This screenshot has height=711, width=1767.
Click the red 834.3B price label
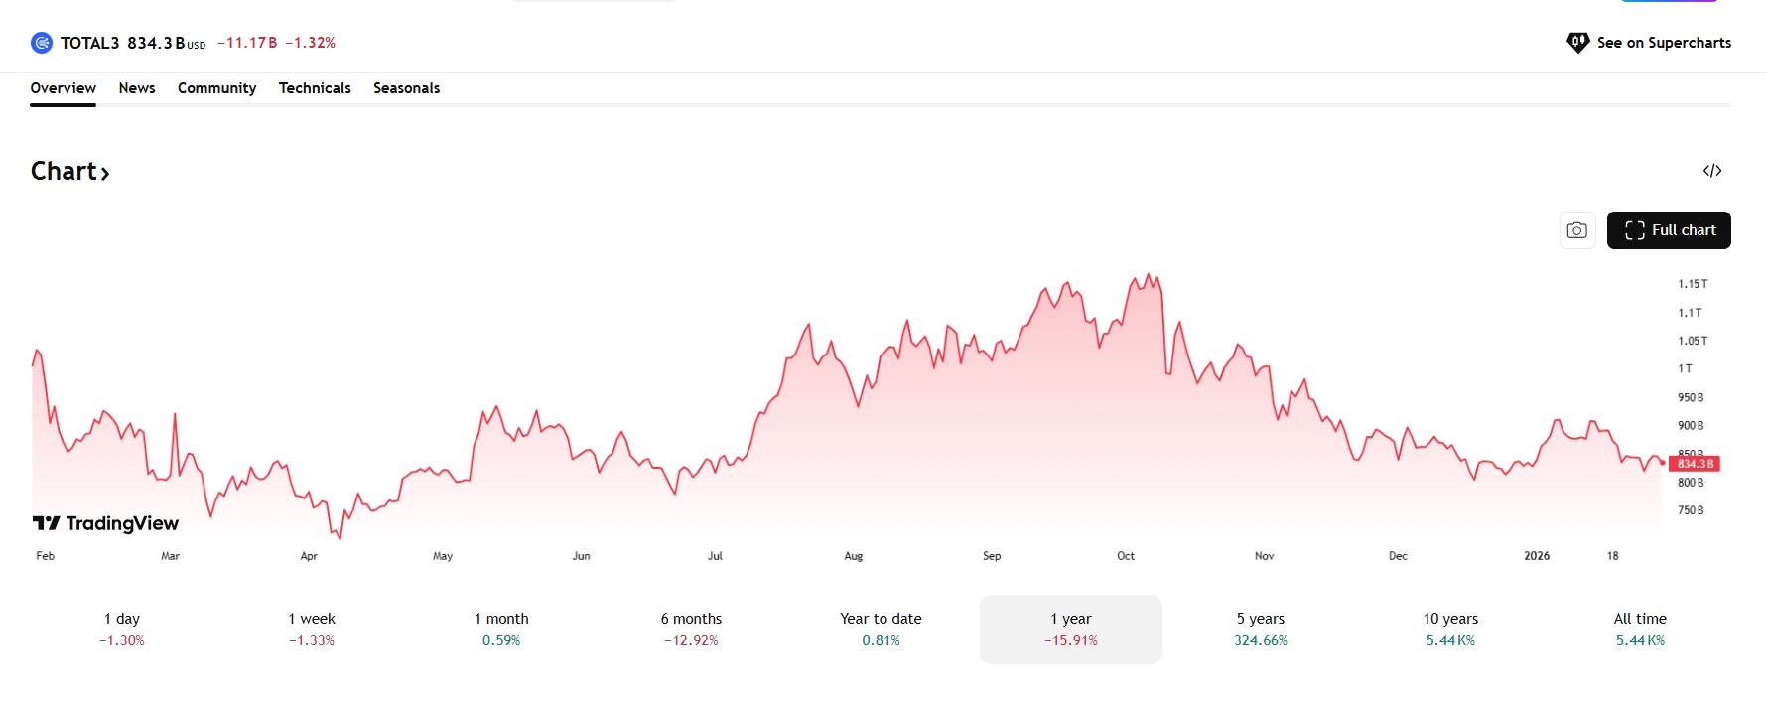click(1695, 464)
